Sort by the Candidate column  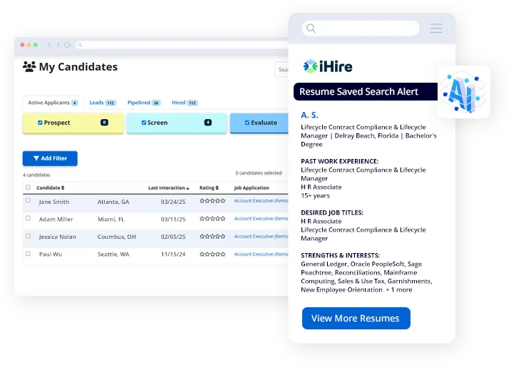(x=50, y=187)
